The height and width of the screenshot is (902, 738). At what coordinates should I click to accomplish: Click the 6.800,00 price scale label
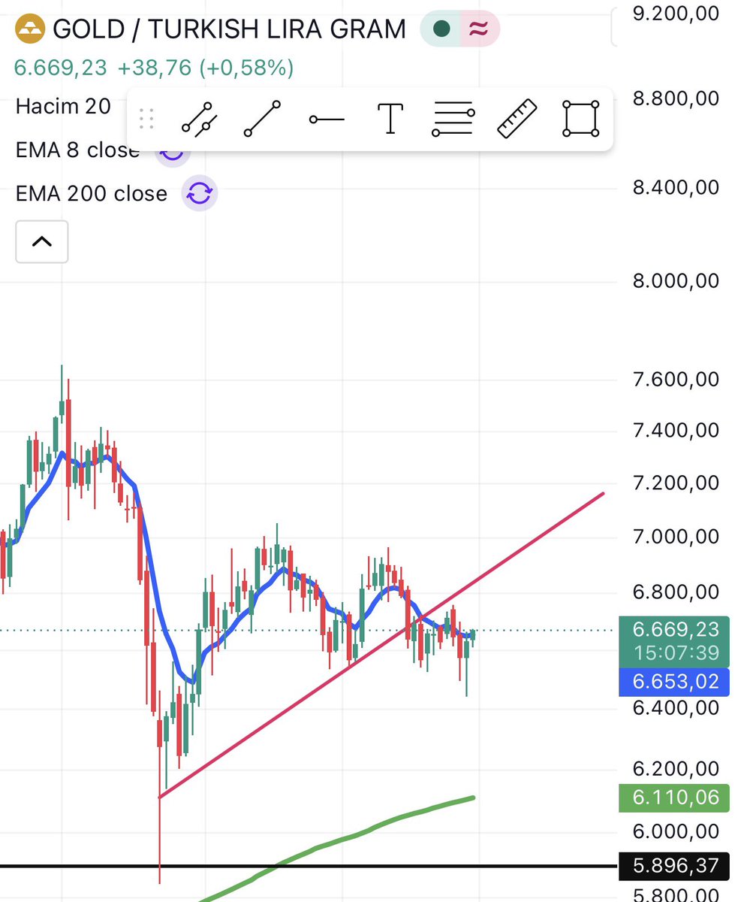click(676, 592)
